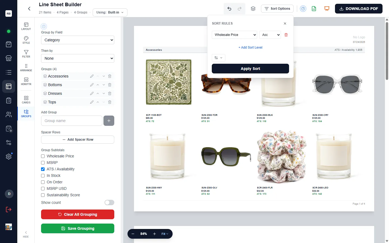Delete the Dresses group

tap(110, 93)
